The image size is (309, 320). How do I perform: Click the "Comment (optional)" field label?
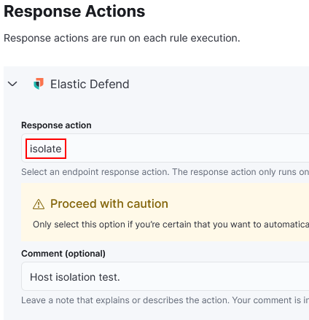(63, 254)
